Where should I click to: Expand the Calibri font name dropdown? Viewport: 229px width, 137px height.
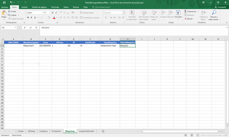coord(43,13)
